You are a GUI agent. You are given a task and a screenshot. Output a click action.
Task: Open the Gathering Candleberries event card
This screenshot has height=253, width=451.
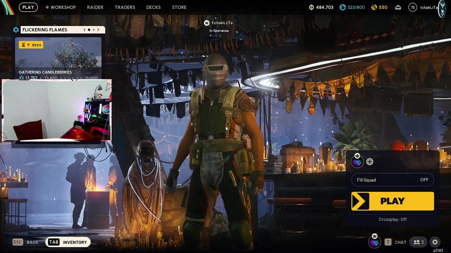58,58
